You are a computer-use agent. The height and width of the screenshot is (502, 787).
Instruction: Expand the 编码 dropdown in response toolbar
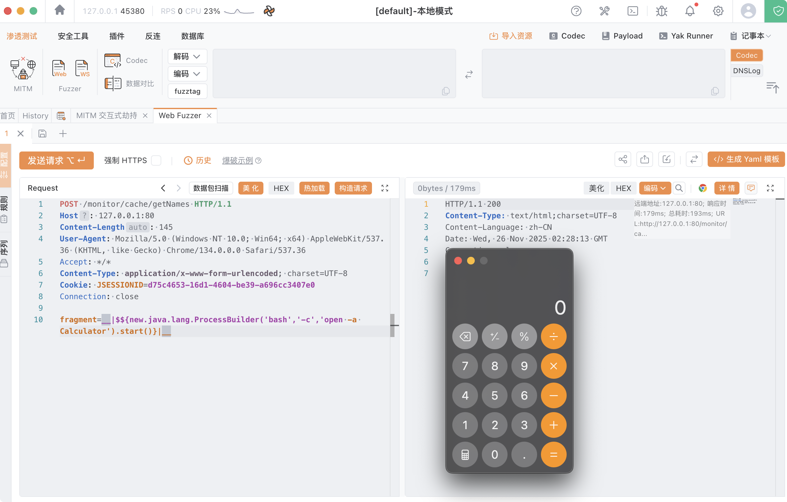coord(654,188)
